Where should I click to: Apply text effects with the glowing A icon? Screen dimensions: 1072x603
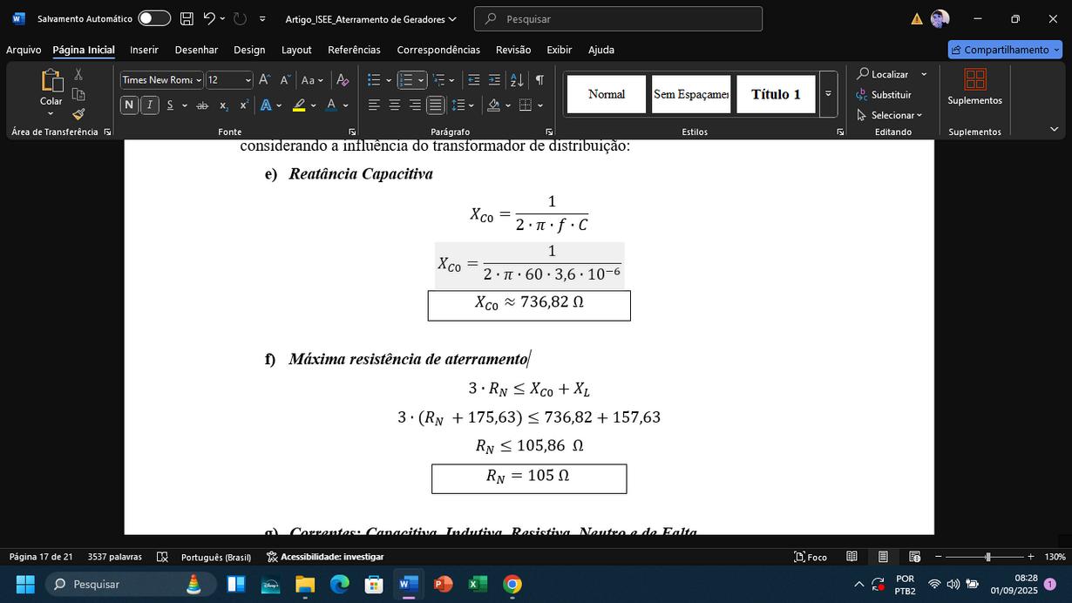pos(267,105)
